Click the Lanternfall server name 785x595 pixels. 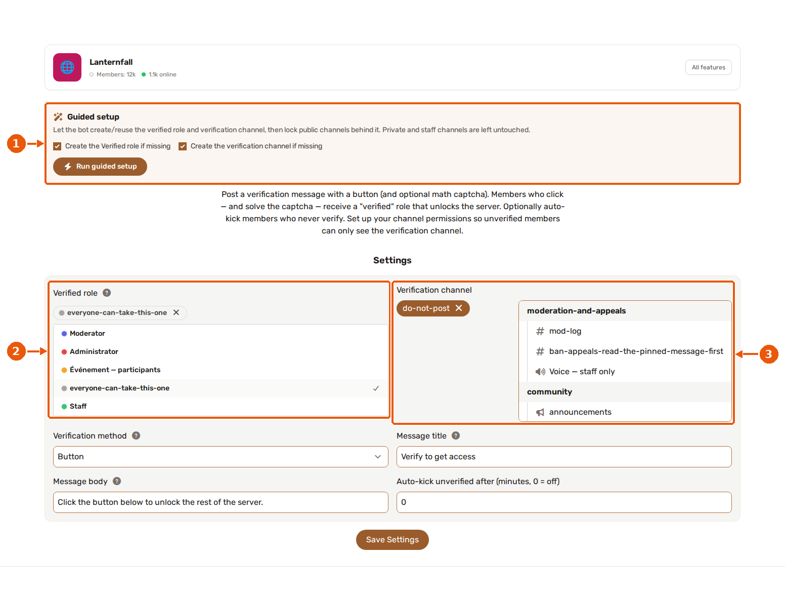[x=111, y=62]
